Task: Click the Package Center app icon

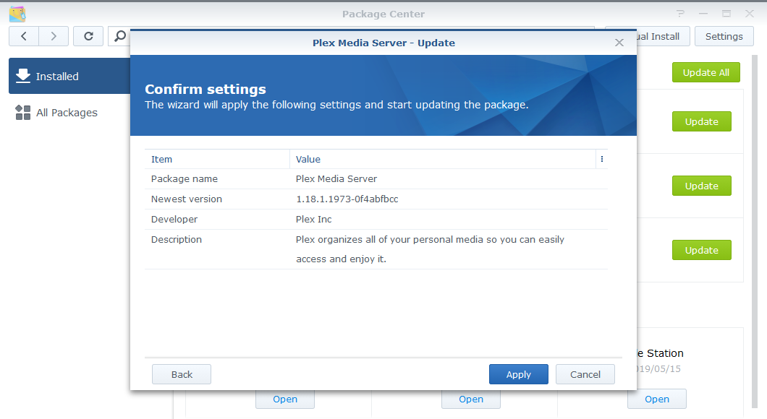Action: 17,14
